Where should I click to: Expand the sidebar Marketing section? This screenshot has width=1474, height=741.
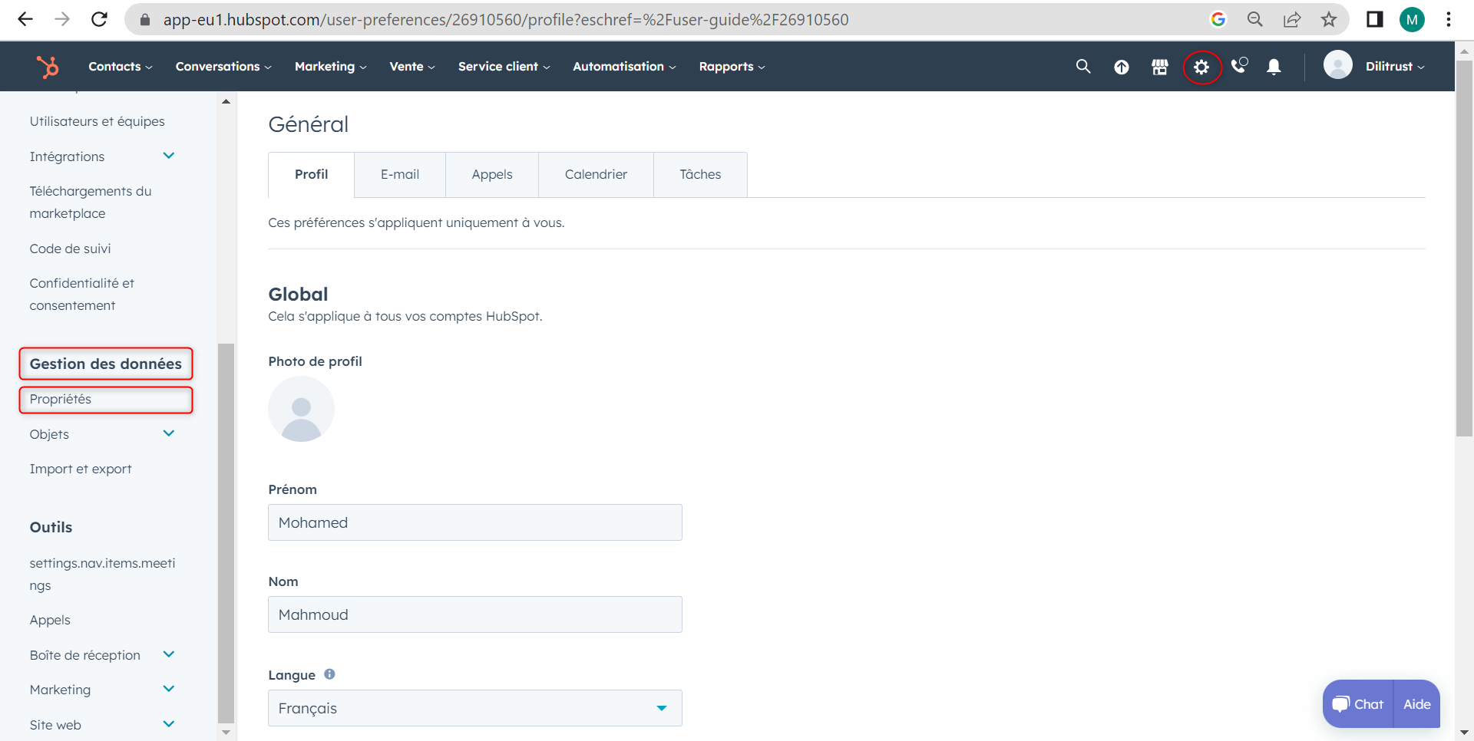(x=169, y=689)
